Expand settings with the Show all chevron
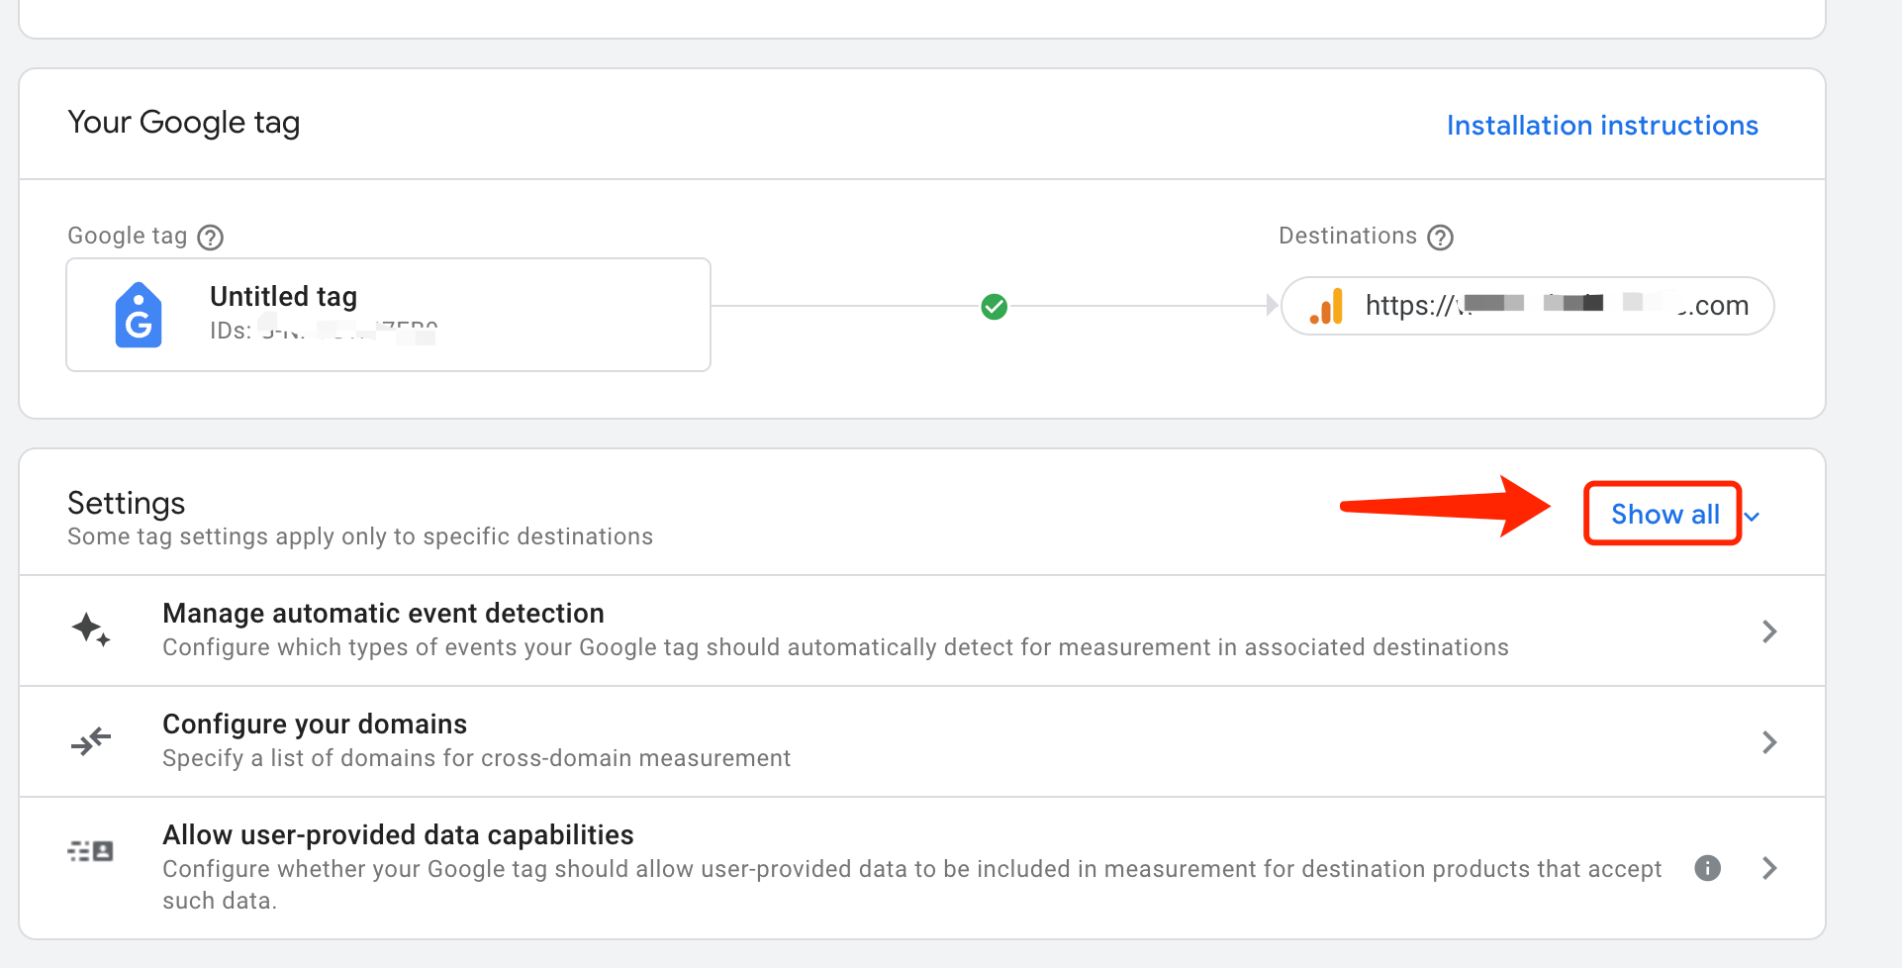 pos(1753,517)
